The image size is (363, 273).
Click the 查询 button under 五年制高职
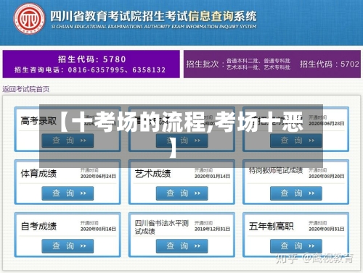tap(296, 246)
